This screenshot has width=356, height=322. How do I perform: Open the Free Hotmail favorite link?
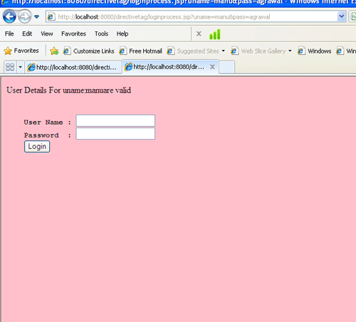140,51
